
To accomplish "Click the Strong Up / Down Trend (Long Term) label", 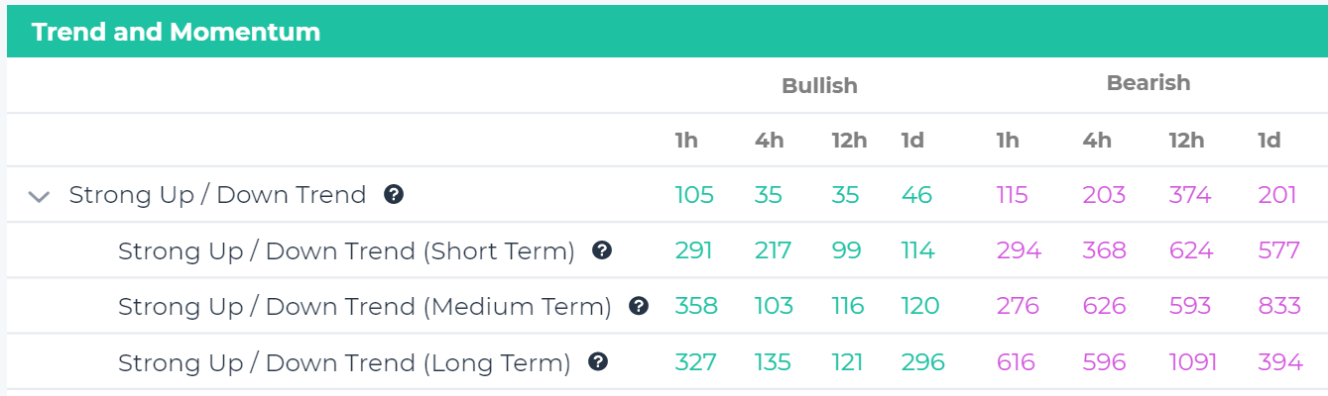I will [x=344, y=363].
